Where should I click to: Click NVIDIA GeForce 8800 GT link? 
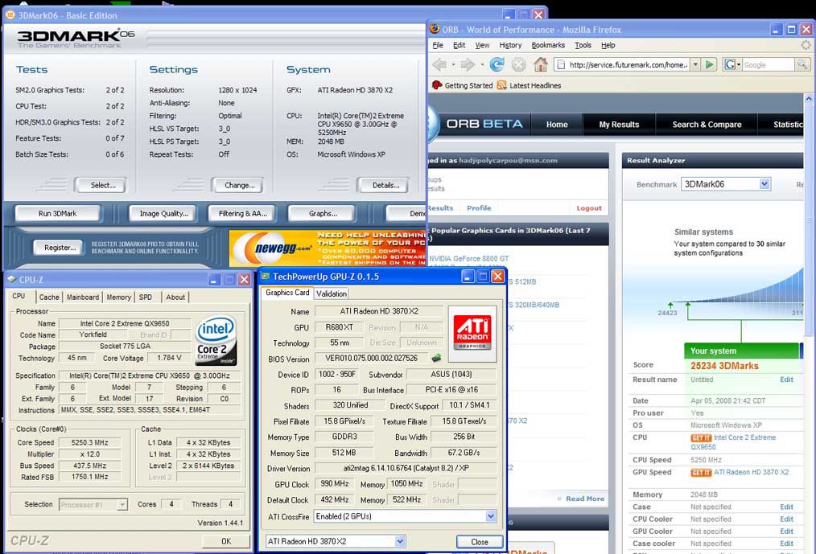click(469, 259)
